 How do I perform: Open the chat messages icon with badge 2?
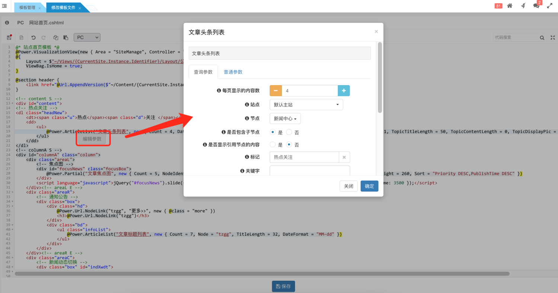[x=536, y=6]
